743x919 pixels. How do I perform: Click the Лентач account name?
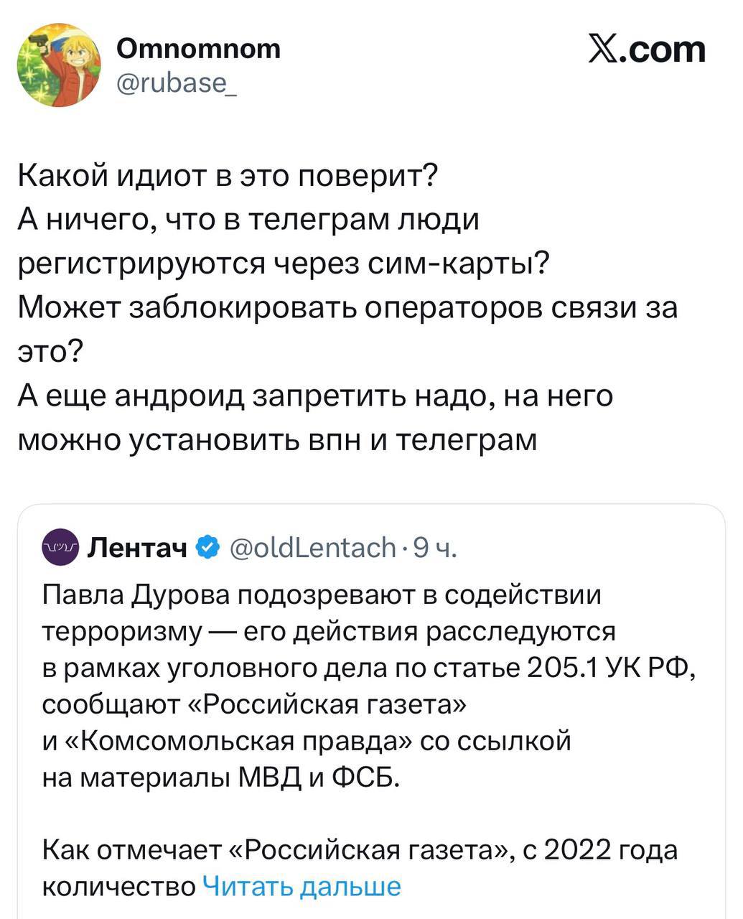pyautogui.click(x=136, y=548)
